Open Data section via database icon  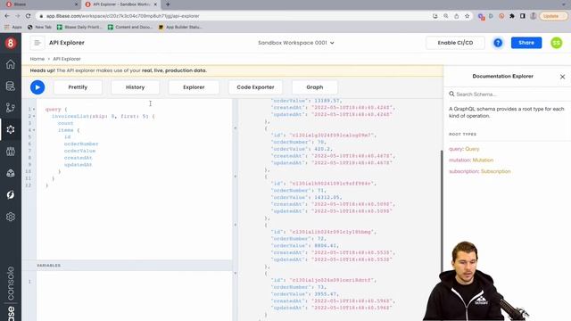click(x=11, y=86)
